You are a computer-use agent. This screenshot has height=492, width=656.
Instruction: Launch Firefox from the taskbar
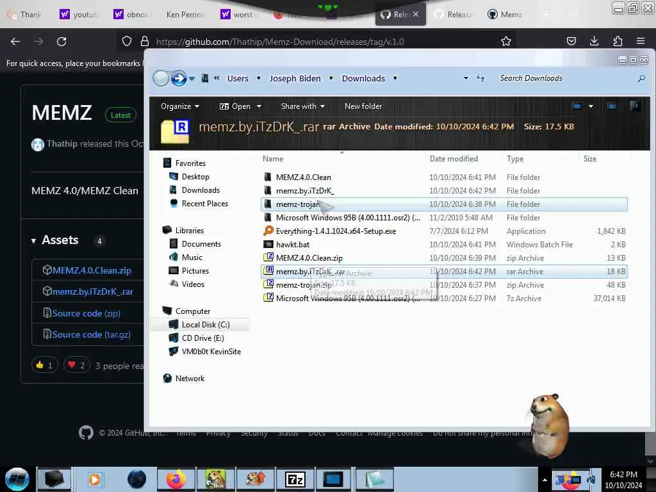pyautogui.click(x=176, y=479)
